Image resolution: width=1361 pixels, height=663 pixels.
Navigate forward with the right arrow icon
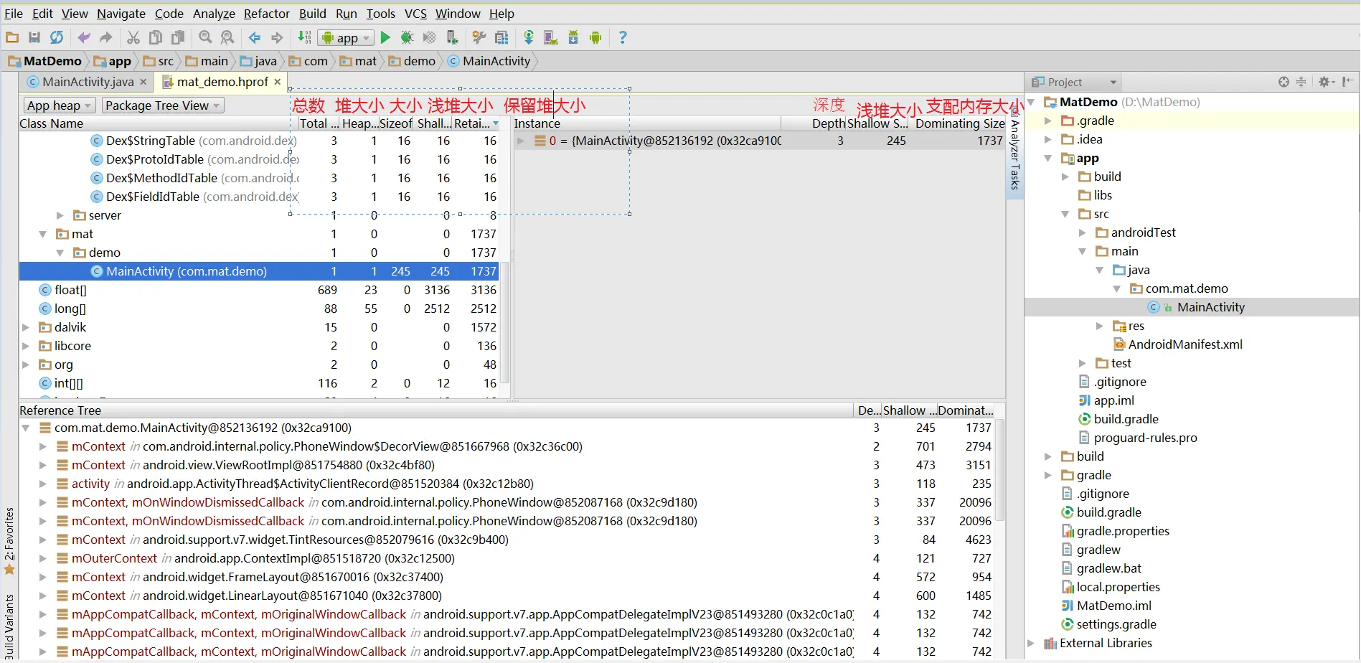click(x=277, y=37)
